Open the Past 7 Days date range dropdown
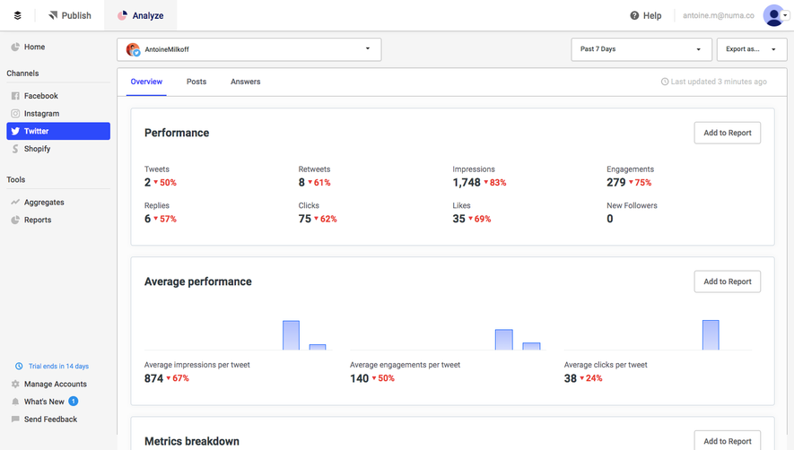The image size is (794, 450). pos(641,49)
